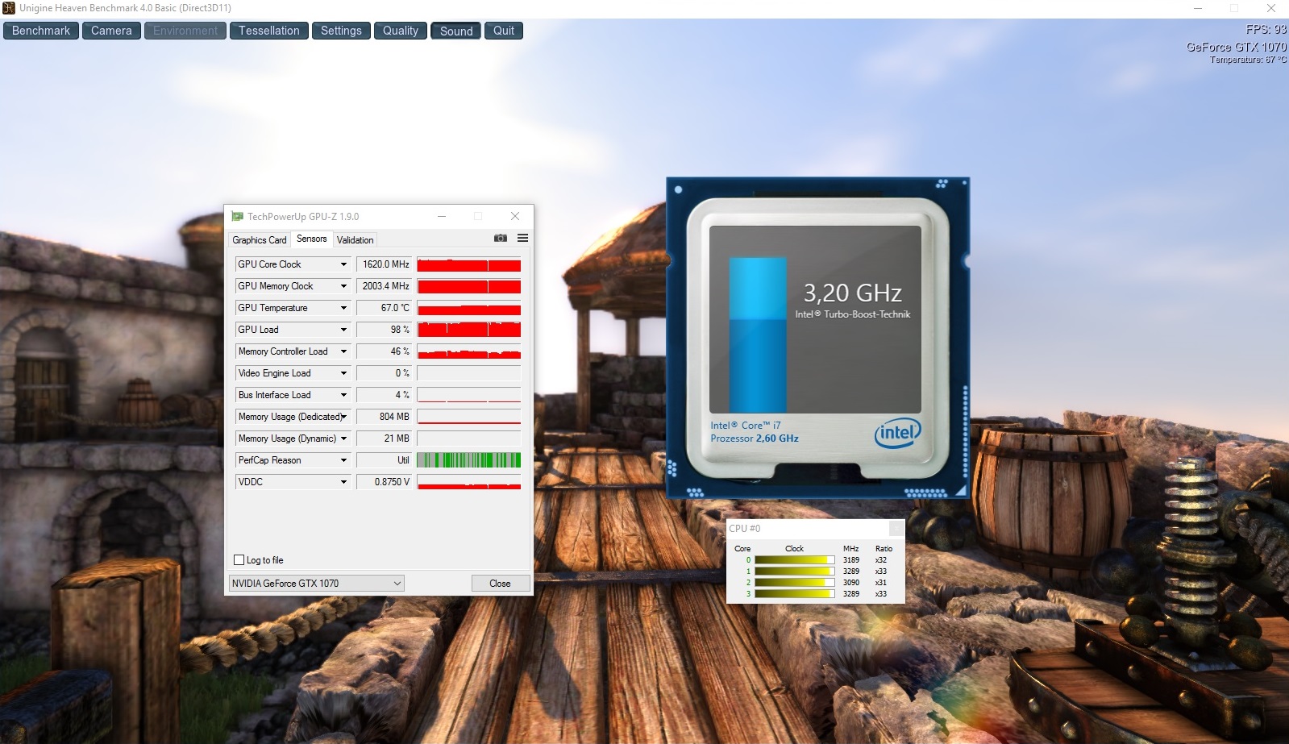Open the Memory Controller Load dropdown
The width and height of the screenshot is (1289, 744).
click(x=343, y=351)
